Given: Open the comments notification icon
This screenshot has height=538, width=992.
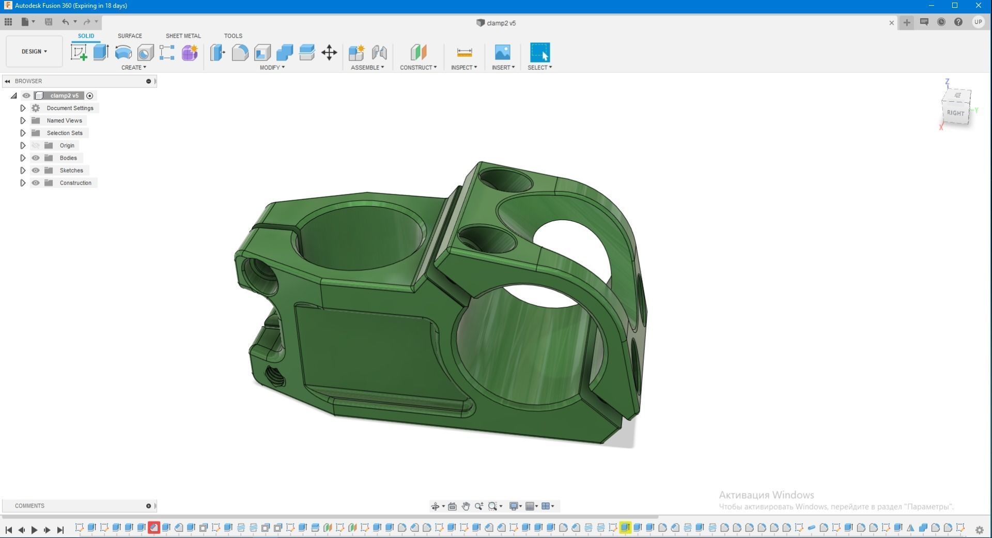Looking at the screenshot, I should tap(924, 22).
